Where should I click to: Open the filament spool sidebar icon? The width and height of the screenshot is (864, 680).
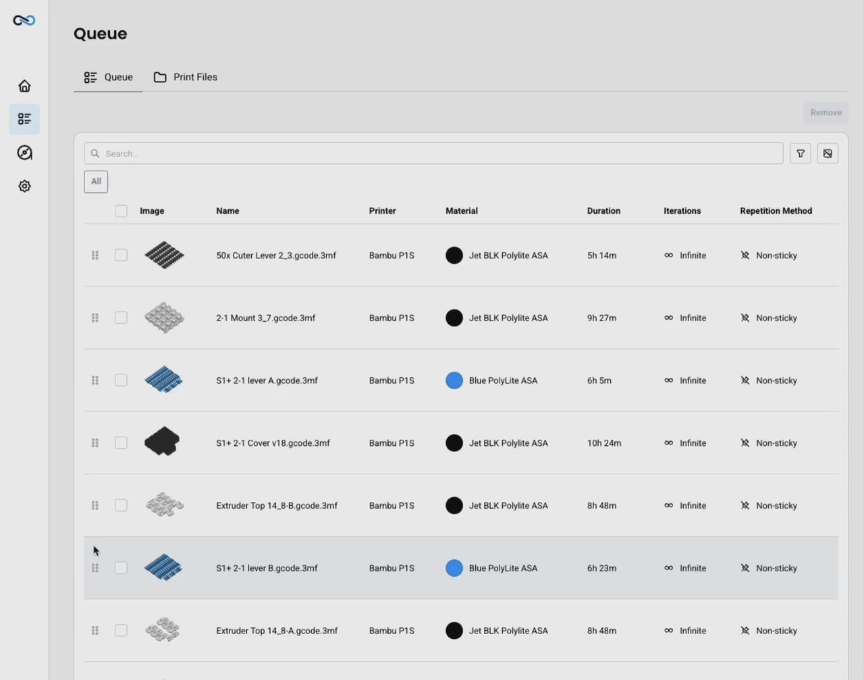pos(24,152)
